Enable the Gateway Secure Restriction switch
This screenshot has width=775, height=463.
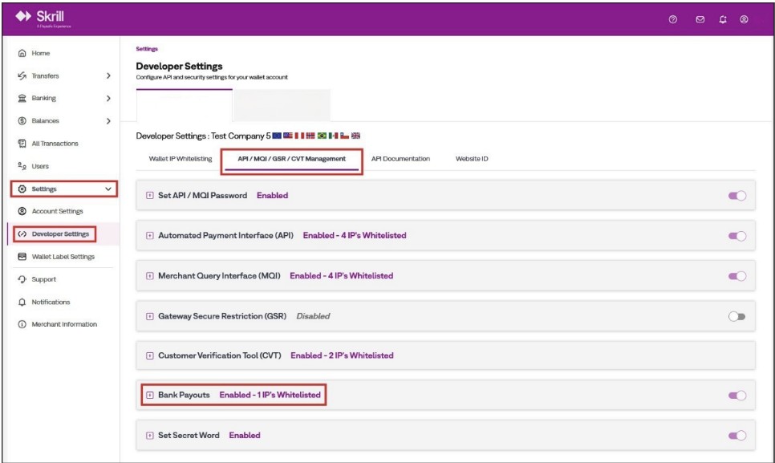click(737, 316)
